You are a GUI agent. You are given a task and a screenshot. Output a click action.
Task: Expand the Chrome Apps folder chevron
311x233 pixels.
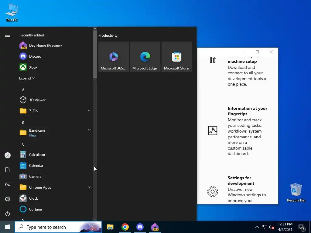point(89,187)
